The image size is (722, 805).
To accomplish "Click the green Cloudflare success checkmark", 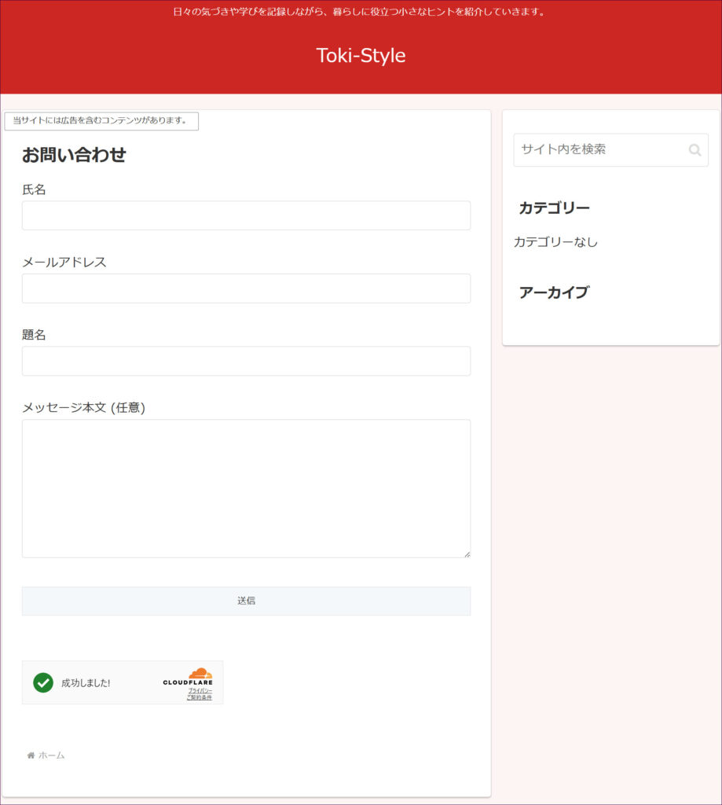I will click(43, 682).
